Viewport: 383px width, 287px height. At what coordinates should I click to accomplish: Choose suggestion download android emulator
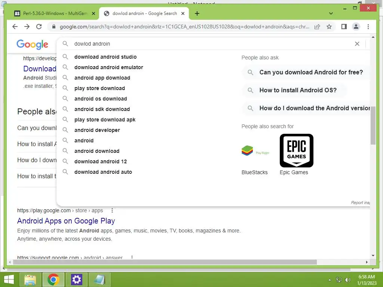109,67
